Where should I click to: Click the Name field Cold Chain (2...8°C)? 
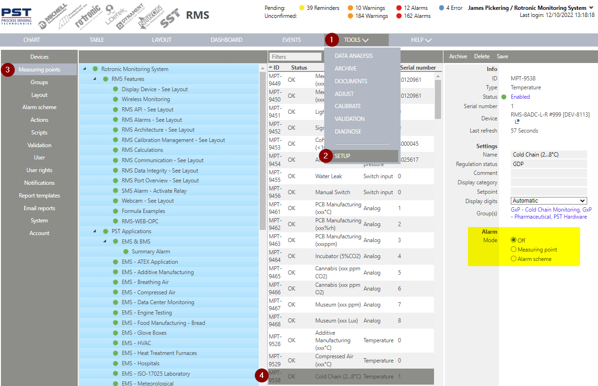click(549, 155)
